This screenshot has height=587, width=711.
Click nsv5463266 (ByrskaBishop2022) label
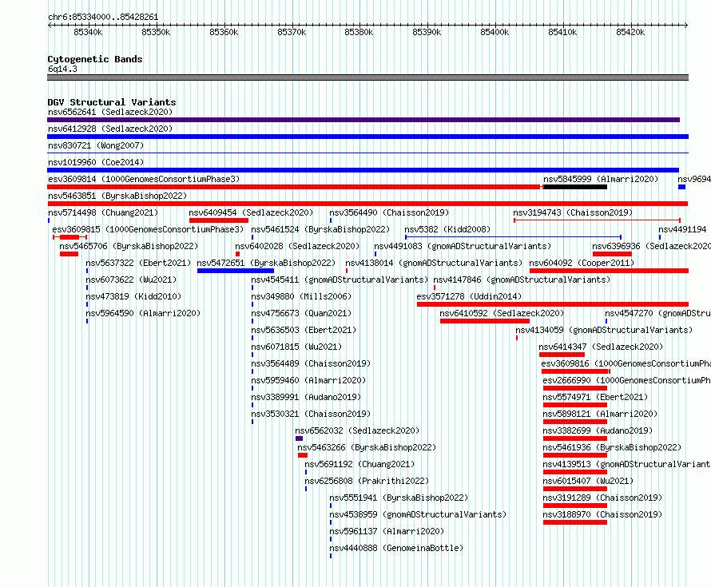pos(367,447)
